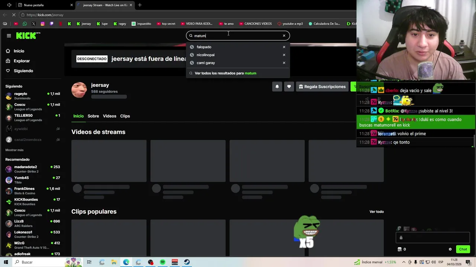This screenshot has width=476, height=267.
Task: Open LizzB recommended channel
Action: 33,224
